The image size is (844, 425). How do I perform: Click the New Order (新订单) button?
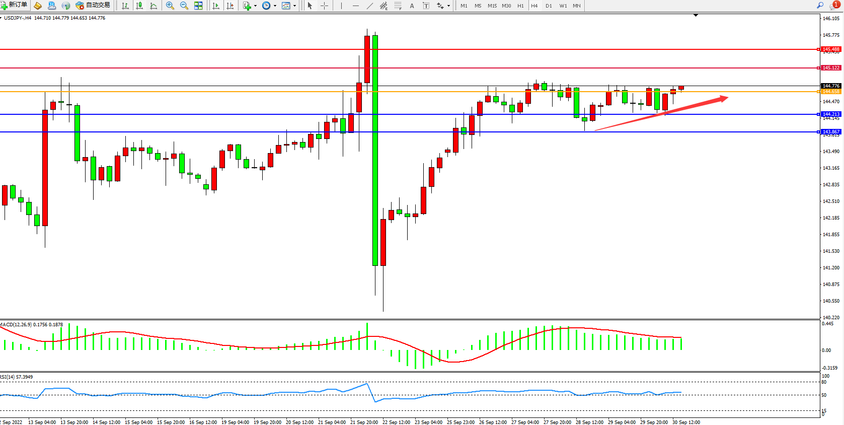(14, 5)
